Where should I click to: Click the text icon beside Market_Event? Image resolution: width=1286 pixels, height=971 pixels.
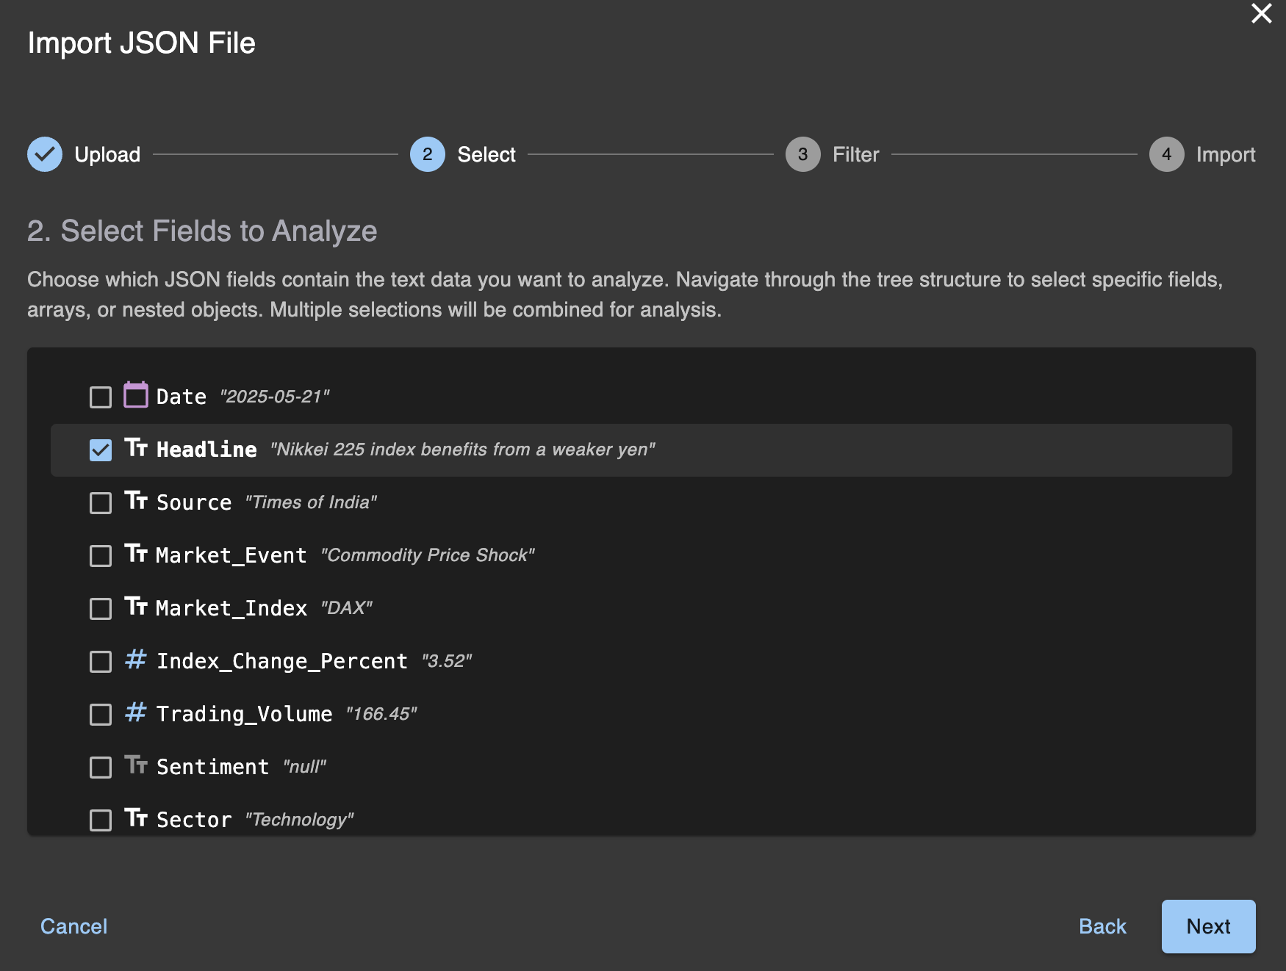pos(137,555)
